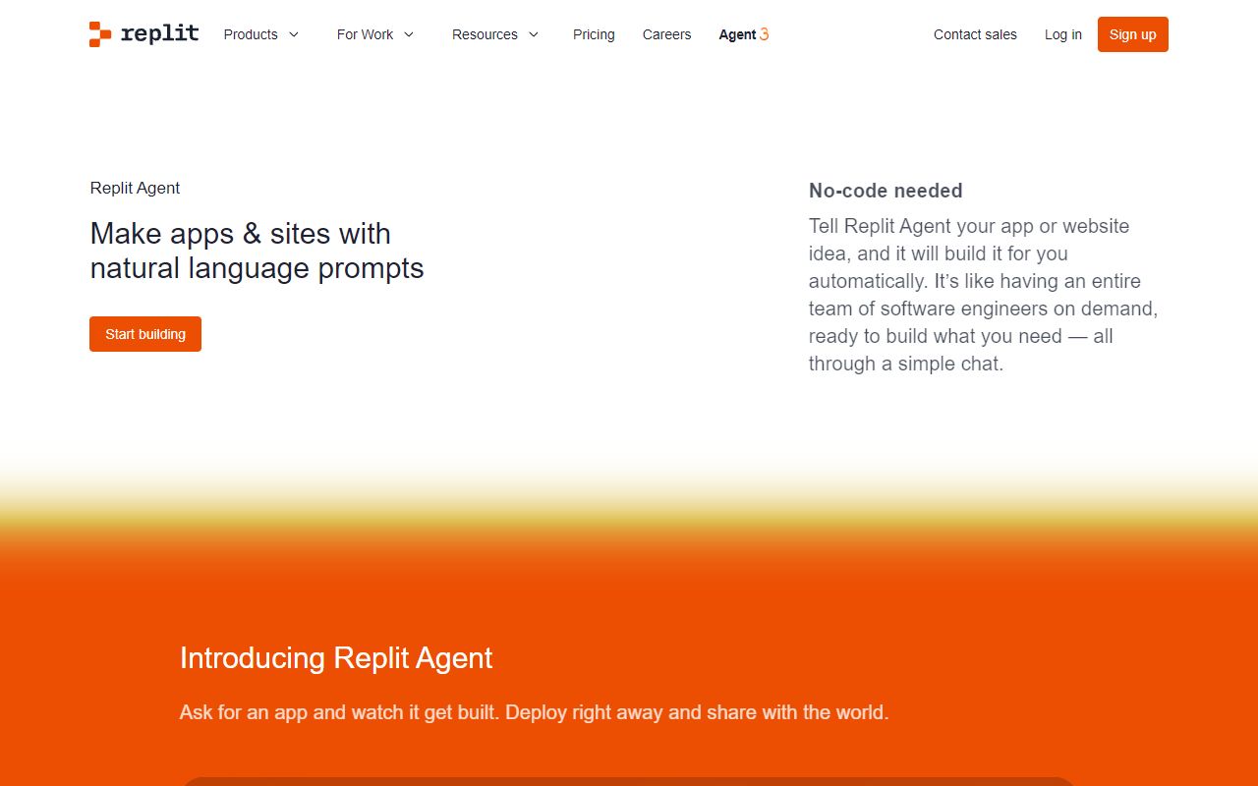The width and height of the screenshot is (1258, 786).
Task: Select Agent 3 in the navigation
Action: [737, 34]
